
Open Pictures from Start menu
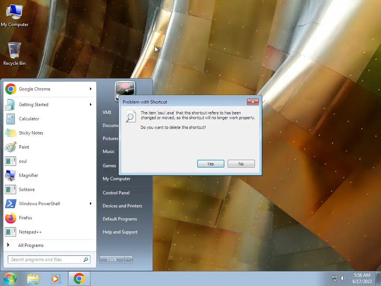point(110,139)
